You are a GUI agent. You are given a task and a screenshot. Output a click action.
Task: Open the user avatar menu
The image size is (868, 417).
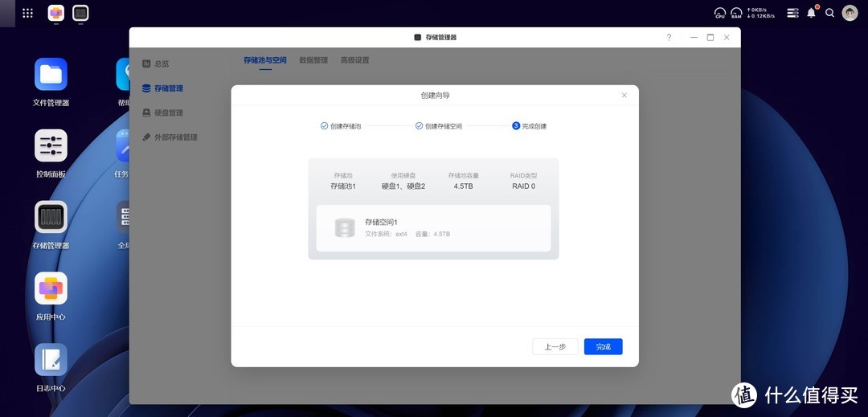point(850,13)
